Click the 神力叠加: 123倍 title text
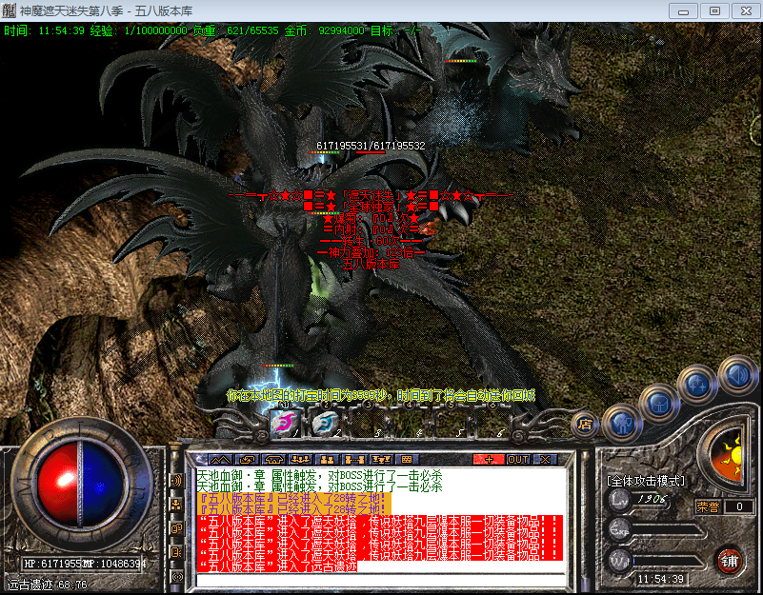 point(371,253)
